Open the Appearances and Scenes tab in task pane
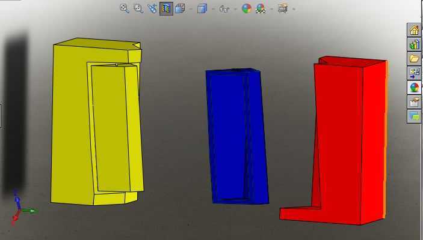The height and width of the screenshot is (240, 423). coord(414,88)
